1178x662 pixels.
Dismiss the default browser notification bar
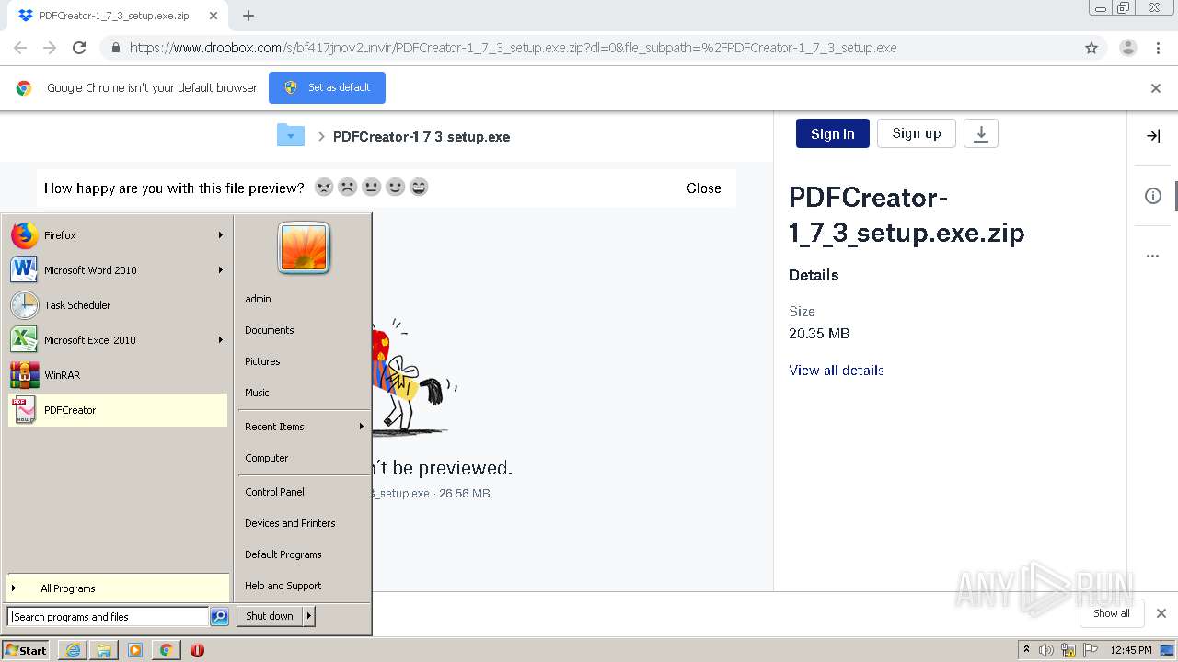coord(1156,88)
